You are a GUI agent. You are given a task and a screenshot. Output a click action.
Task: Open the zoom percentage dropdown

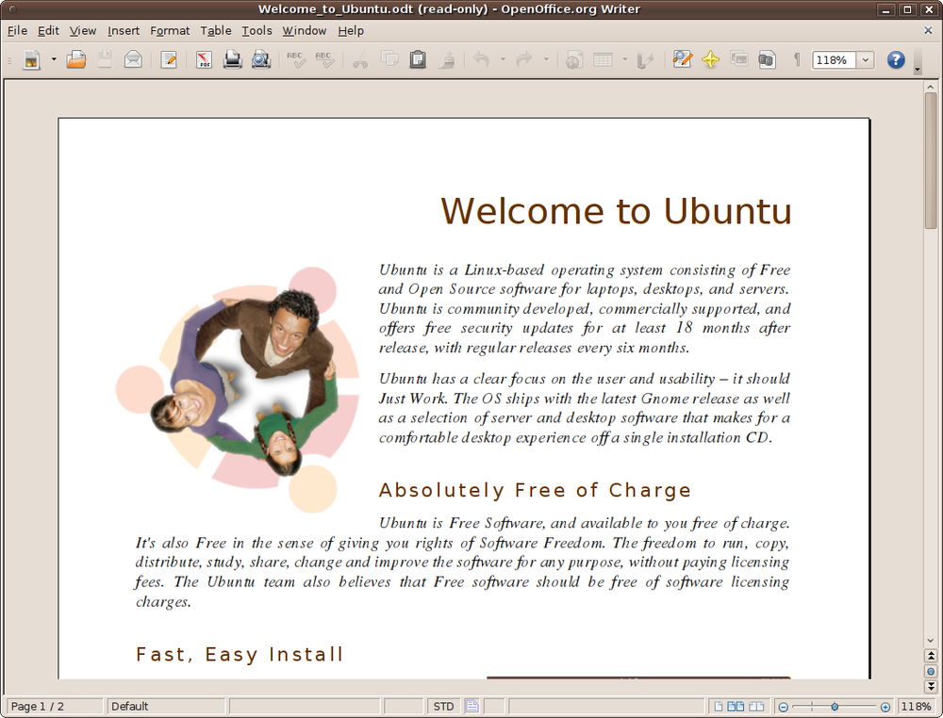tap(864, 59)
